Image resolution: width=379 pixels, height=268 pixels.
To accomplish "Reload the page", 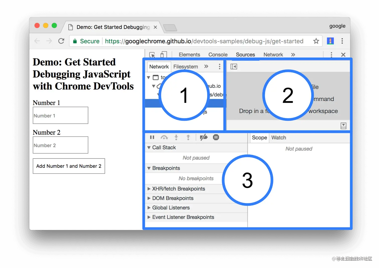I will point(61,41).
